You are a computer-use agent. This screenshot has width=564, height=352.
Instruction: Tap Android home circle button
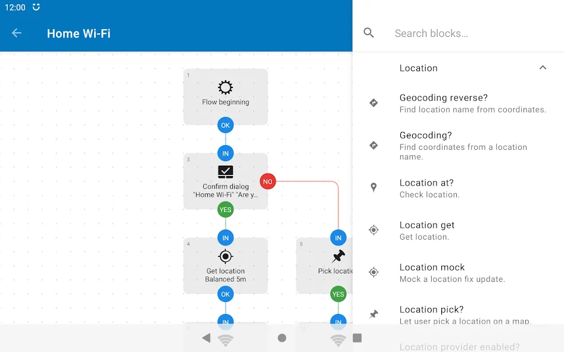click(282, 338)
